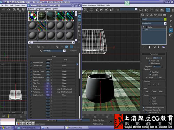This screenshot has width=174, height=130.
Task: Toggle the Weld Core checkbox
Action: pyautogui.click(x=150, y=61)
